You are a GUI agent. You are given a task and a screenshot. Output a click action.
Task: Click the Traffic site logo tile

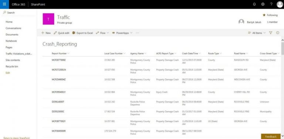click(x=48, y=19)
